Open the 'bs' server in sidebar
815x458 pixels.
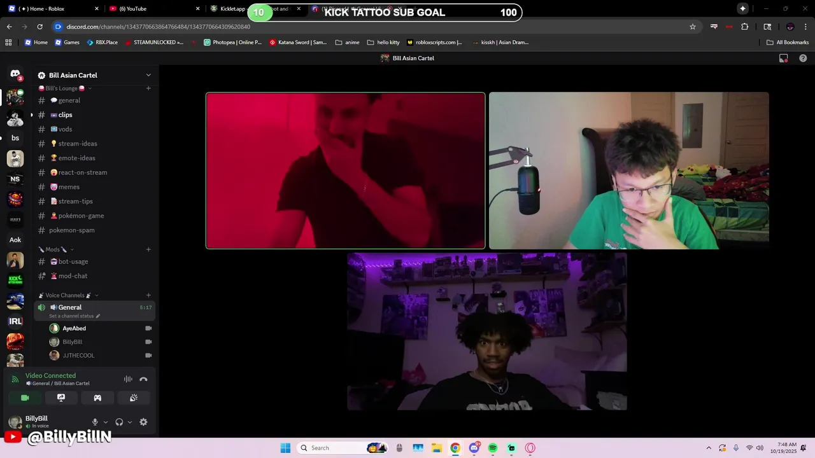click(x=15, y=138)
